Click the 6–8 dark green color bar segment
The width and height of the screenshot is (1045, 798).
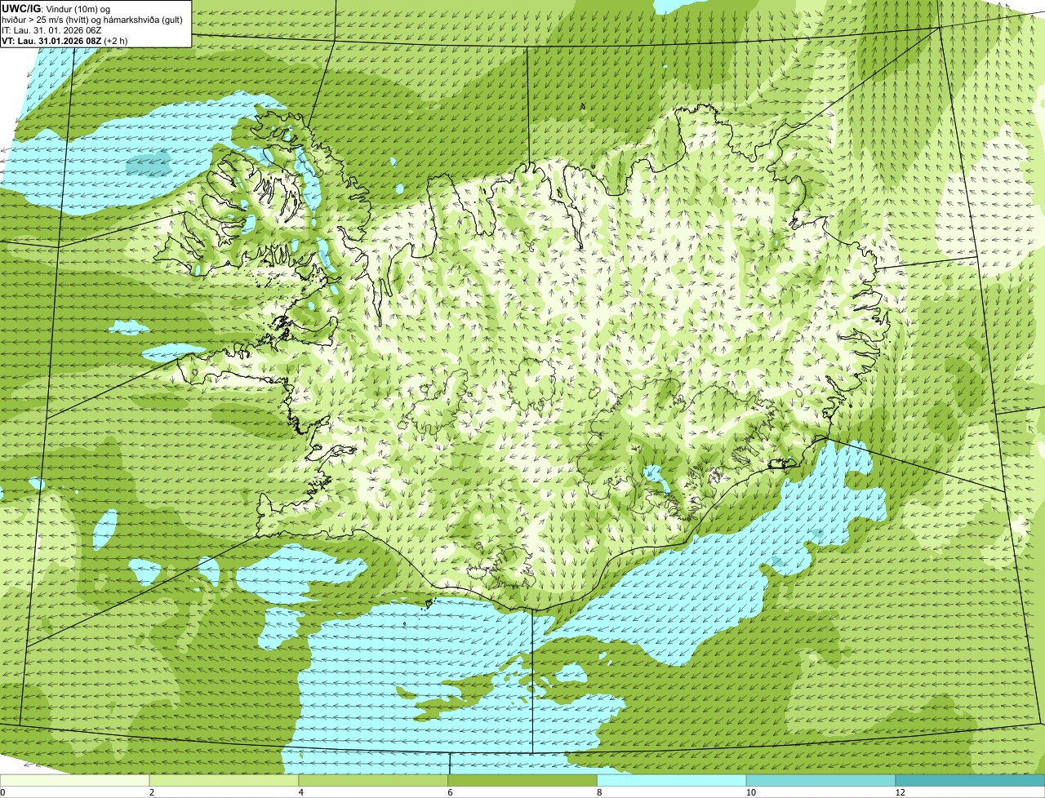pyautogui.click(x=523, y=780)
